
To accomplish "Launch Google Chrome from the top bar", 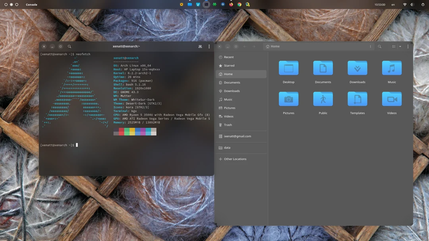I will [x=239, y=4].
